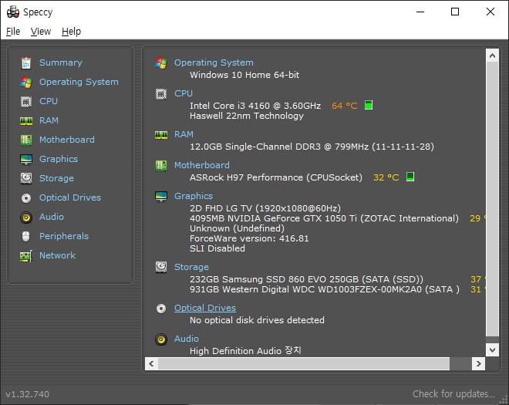
Task: Click the vertical scrollbar down arrow
Action: click(492, 349)
